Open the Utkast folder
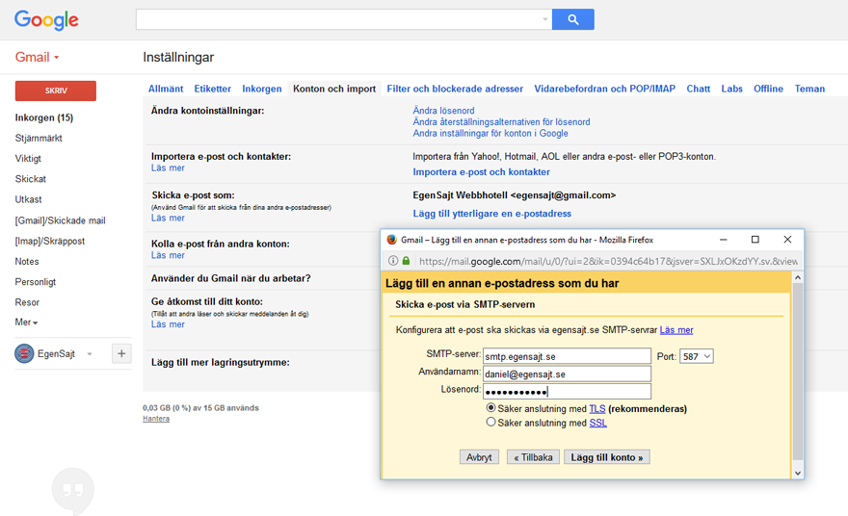 tap(28, 199)
